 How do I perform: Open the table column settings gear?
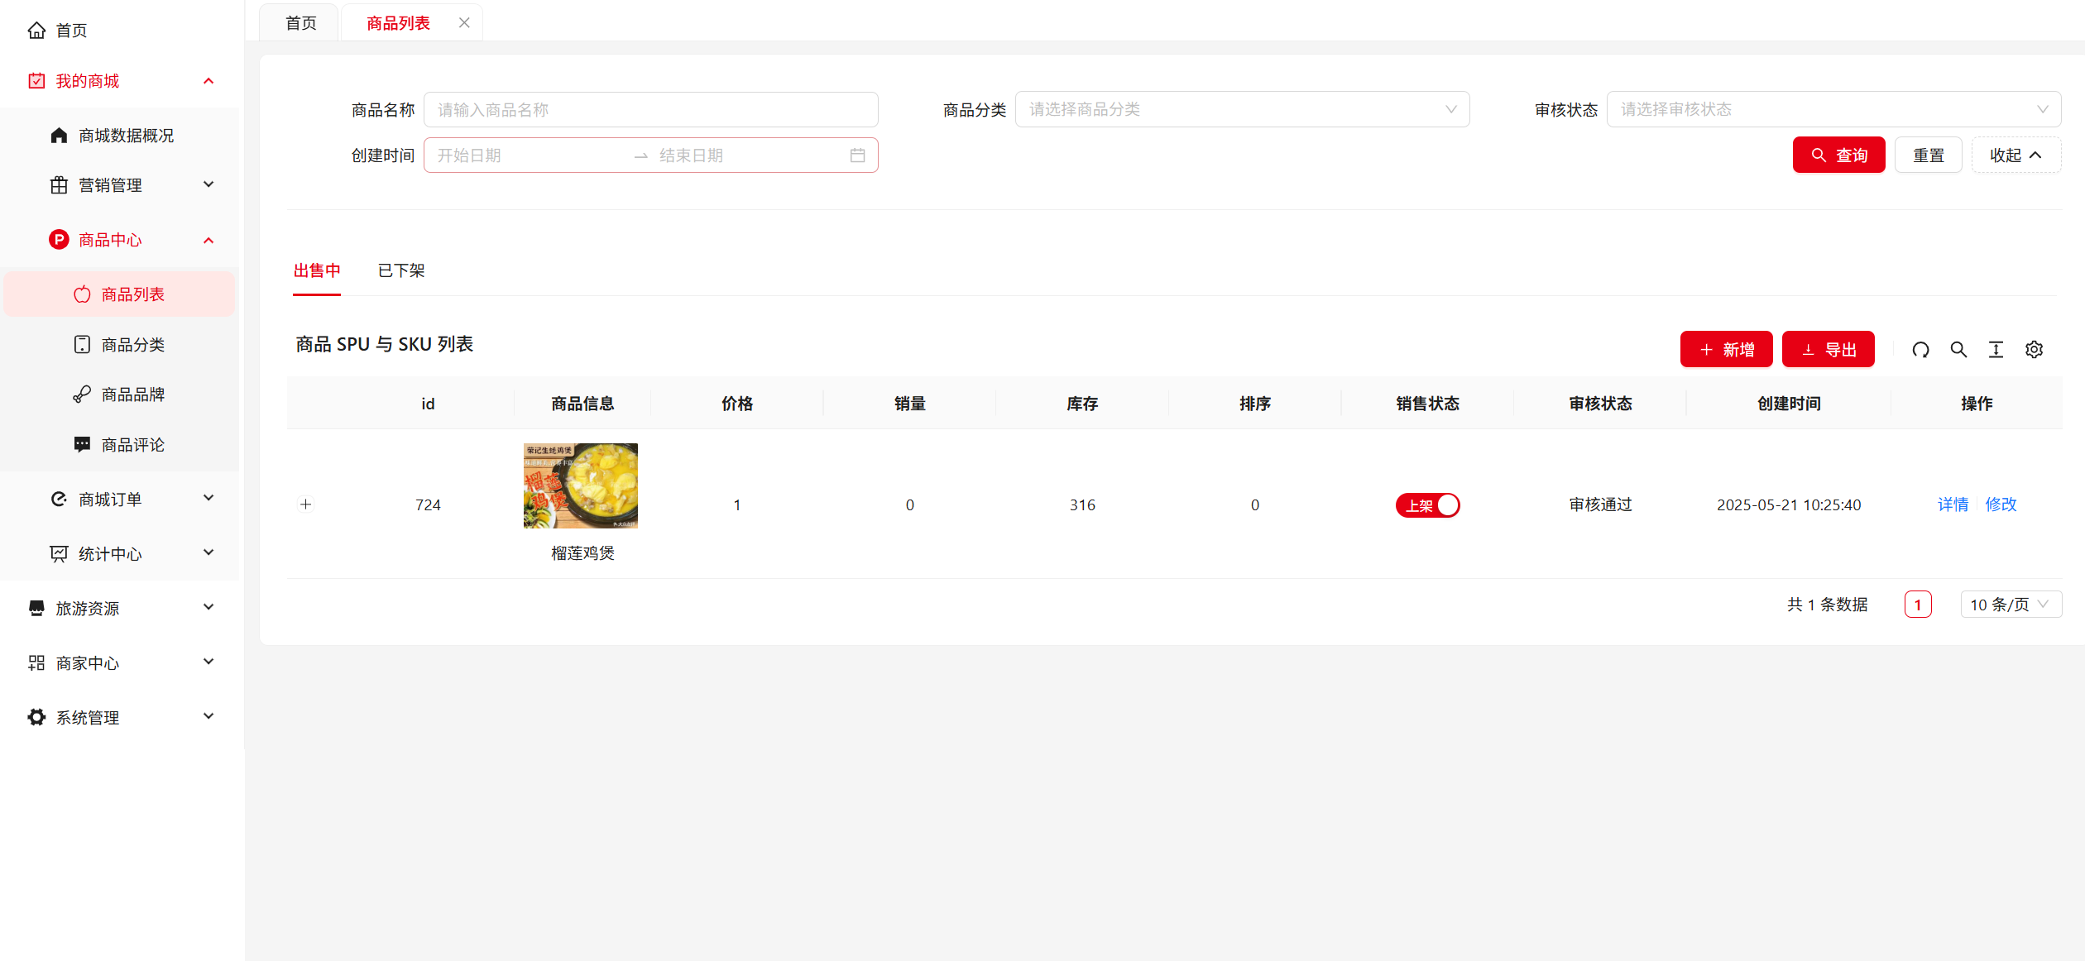pyautogui.click(x=2034, y=350)
